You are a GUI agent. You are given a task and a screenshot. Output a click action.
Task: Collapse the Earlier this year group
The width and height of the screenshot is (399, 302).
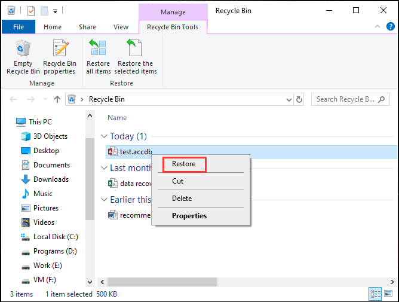[x=104, y=200]
